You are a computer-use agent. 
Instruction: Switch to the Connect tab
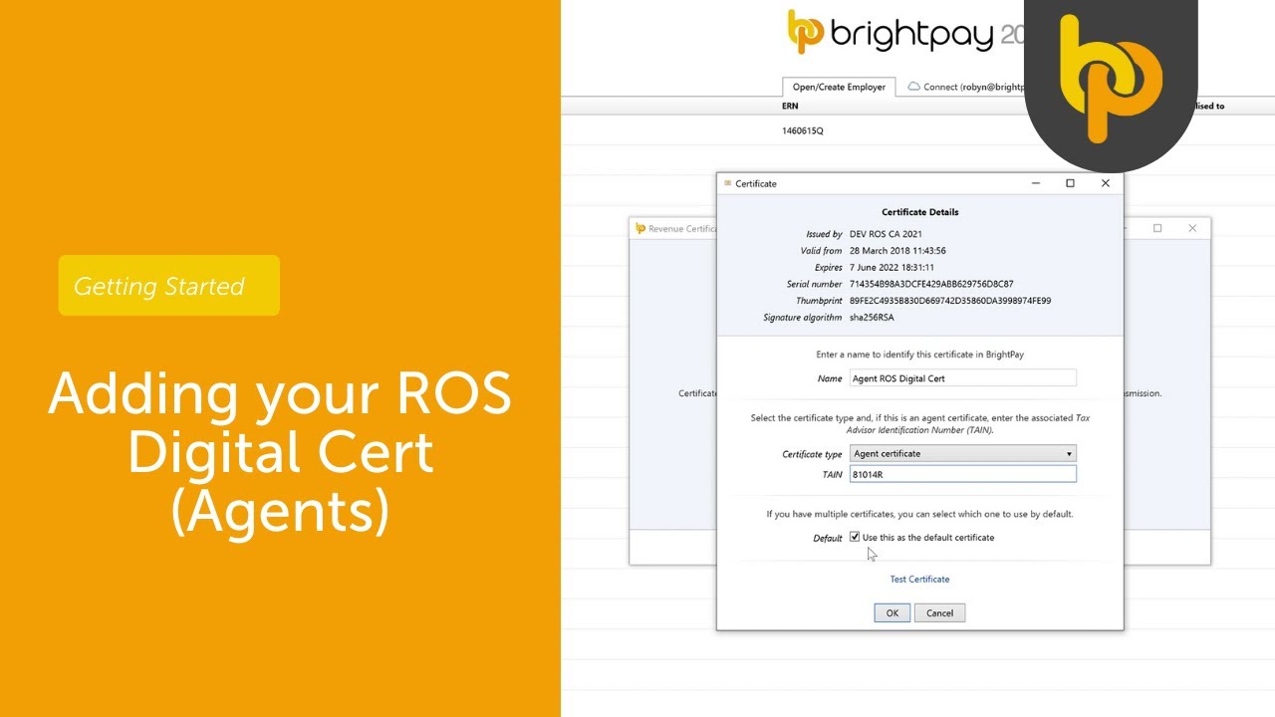[966, 87]
